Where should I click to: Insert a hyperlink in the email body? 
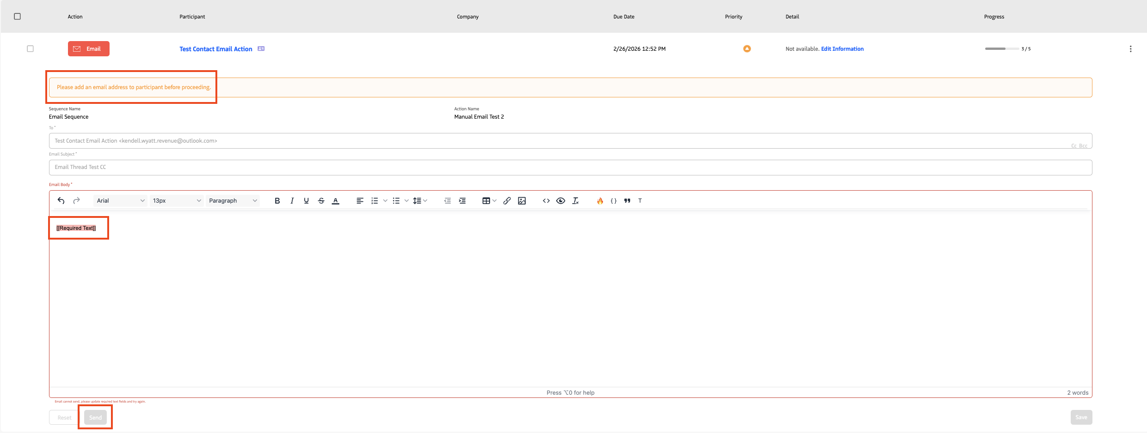tap(507, 200)
